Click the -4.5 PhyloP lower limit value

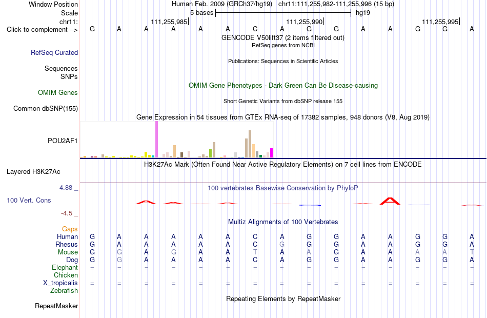click(67, 213)
